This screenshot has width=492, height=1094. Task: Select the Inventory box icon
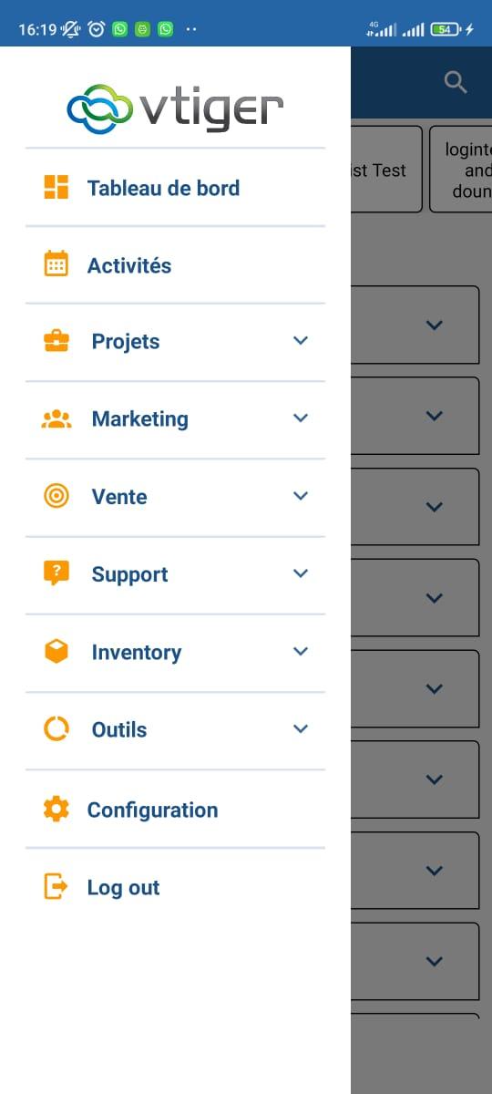(x=56, y=651)
